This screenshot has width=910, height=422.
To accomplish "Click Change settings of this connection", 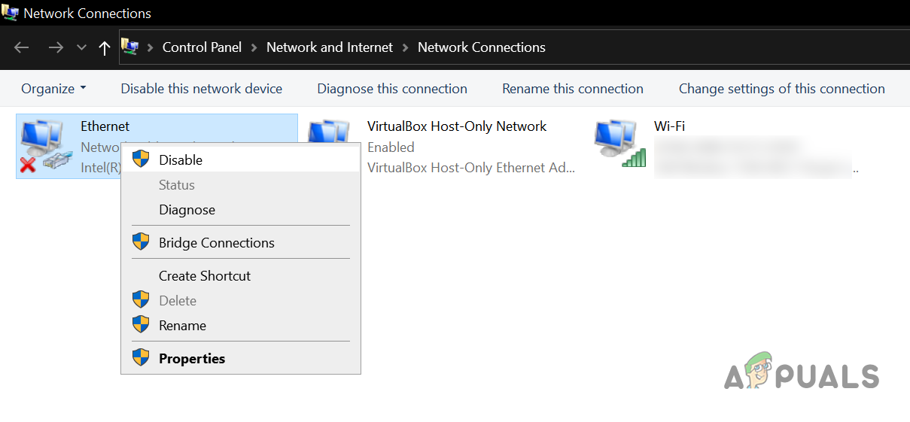I will click(781, 89).
